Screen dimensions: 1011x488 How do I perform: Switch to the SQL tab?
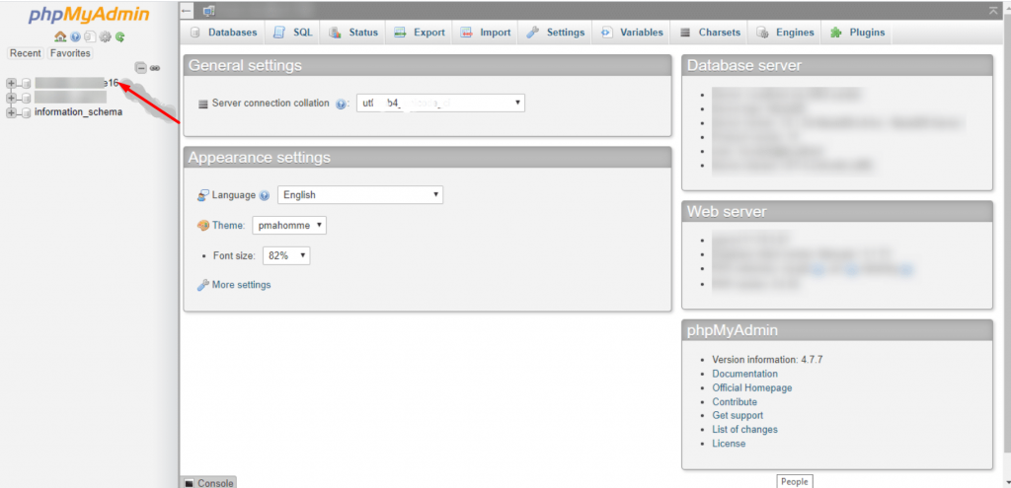point(292,33)
